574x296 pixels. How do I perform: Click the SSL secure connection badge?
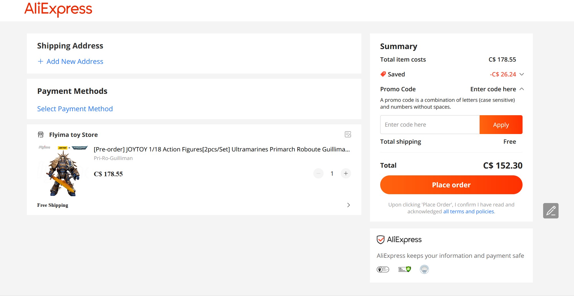tap(404, 269)
